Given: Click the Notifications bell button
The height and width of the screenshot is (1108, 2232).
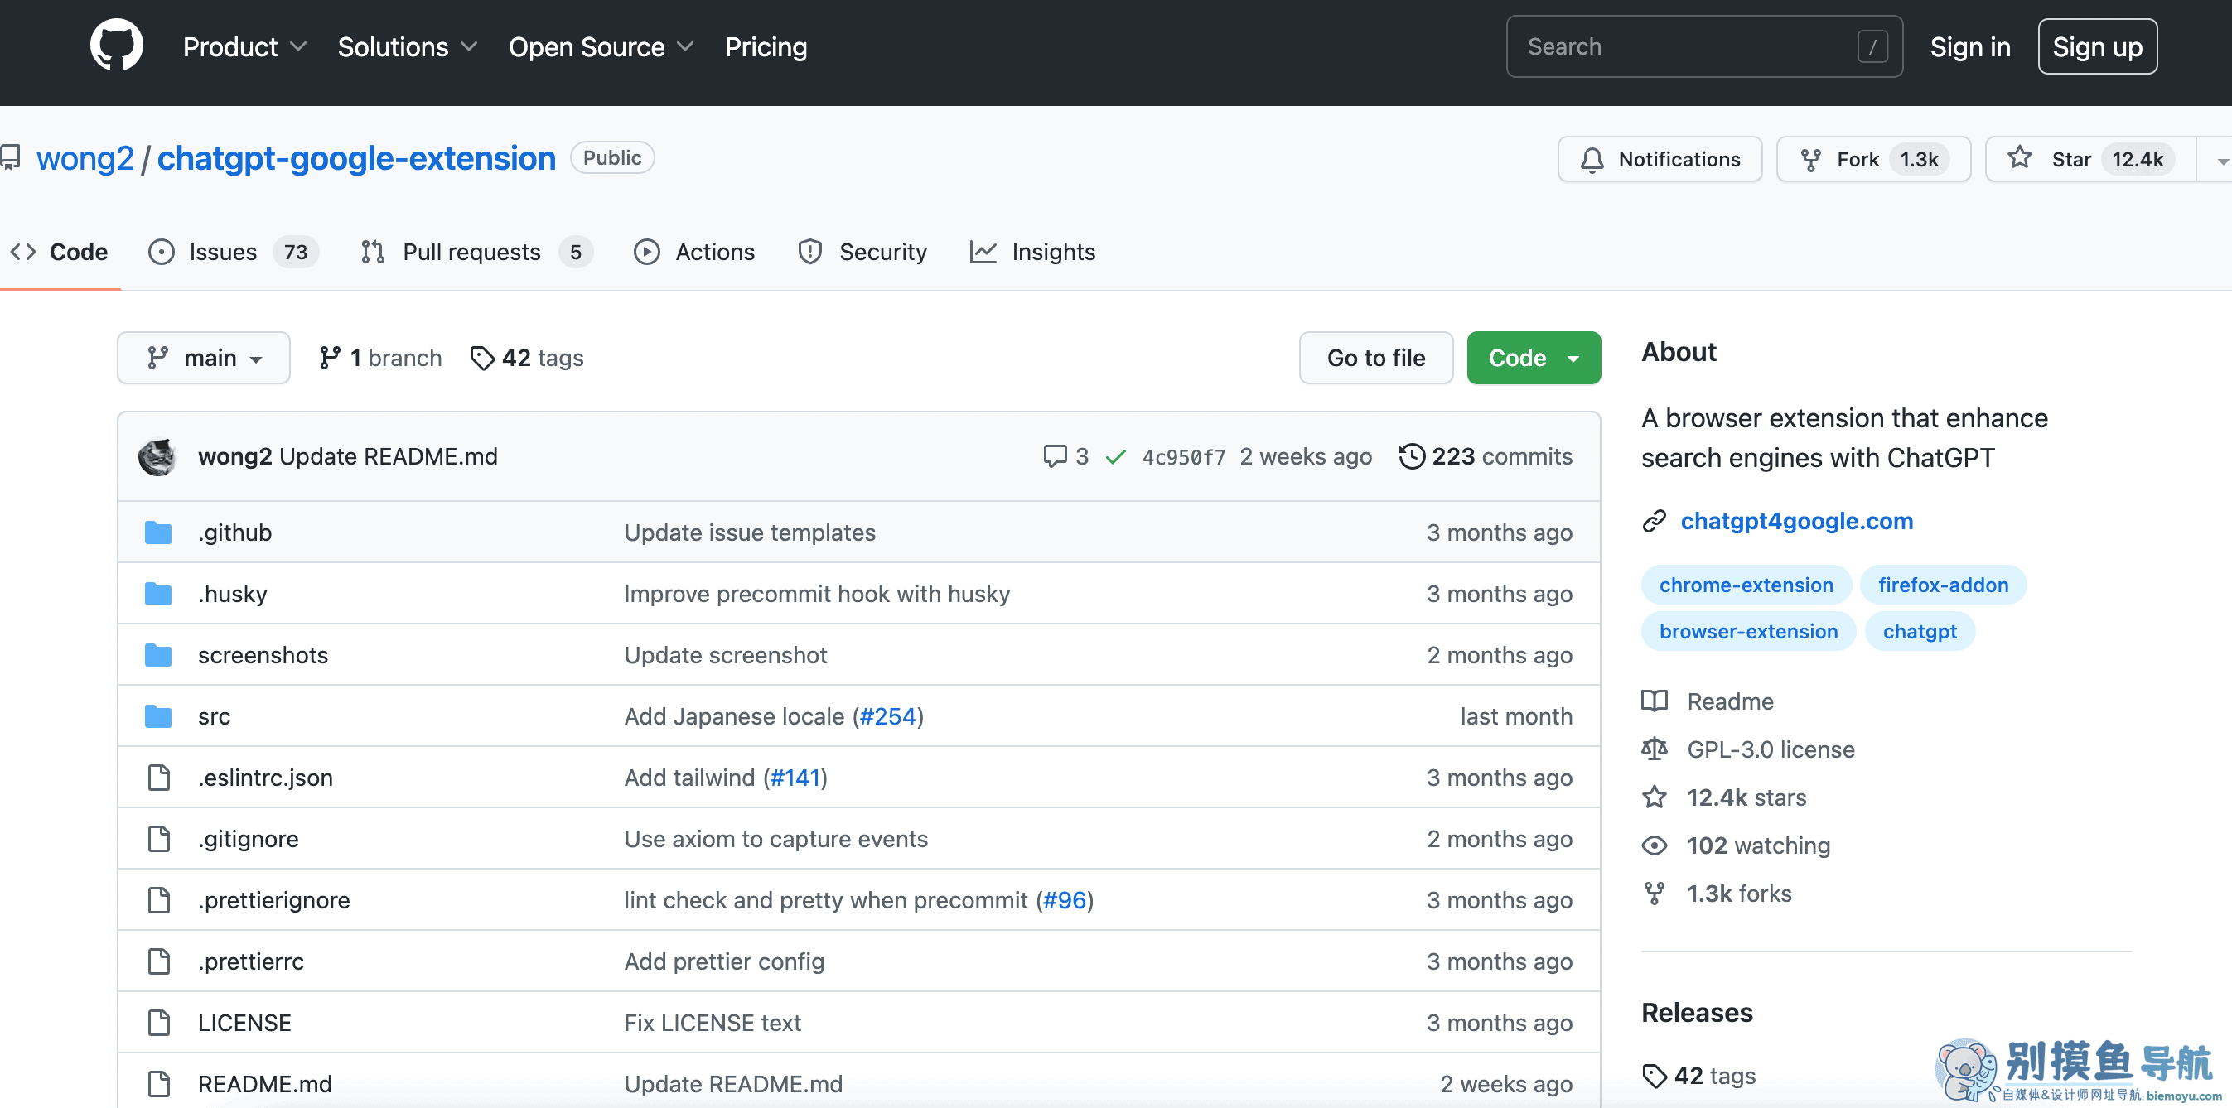Looking at the screenshot, I should 1660,159.
